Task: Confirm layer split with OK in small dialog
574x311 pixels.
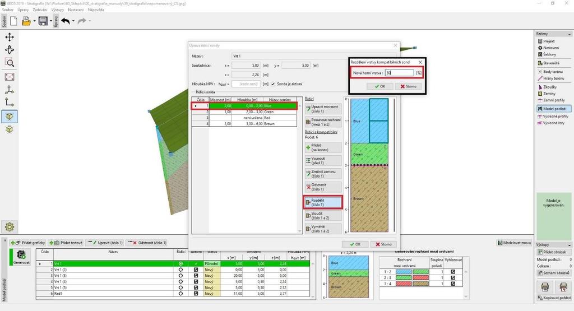Action: pyautogui.click(x=380, y=86)
